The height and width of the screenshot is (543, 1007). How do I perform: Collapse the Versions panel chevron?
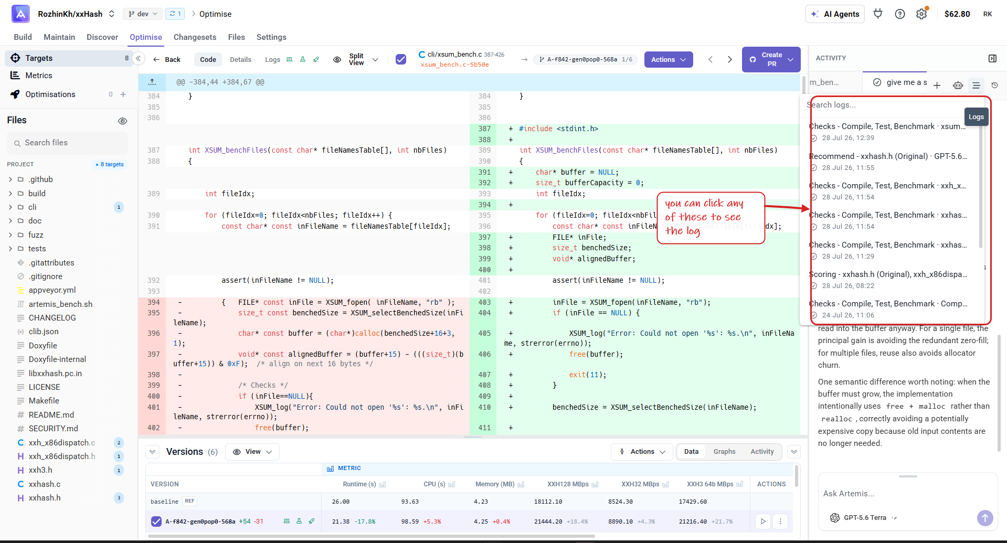pyautogui.click(x=152, y=452)
